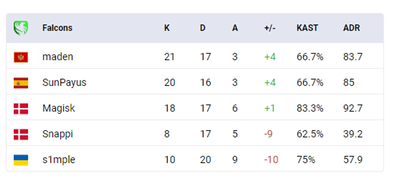Click the green Falcons team logo
Screen dimensions: 396x180
[x=21, y=28]
